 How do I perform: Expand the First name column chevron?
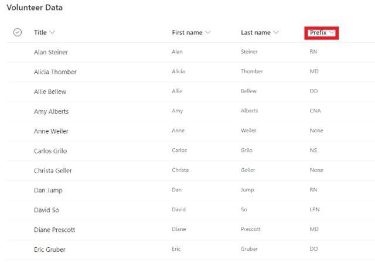(x=208, y=32)
